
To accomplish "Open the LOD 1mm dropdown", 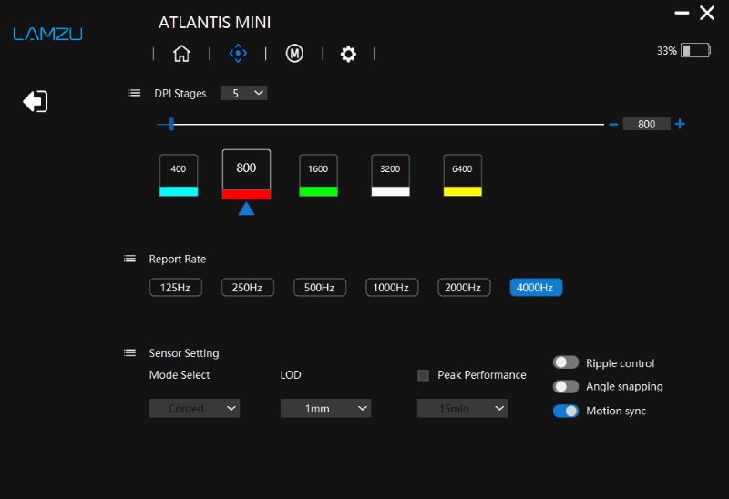I will tap(325, 409).
